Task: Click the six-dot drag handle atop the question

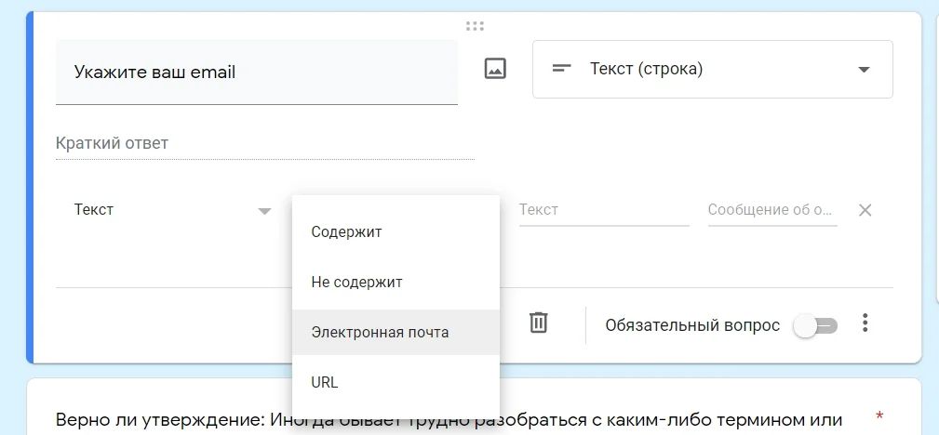Action: [x=475, y=26]
